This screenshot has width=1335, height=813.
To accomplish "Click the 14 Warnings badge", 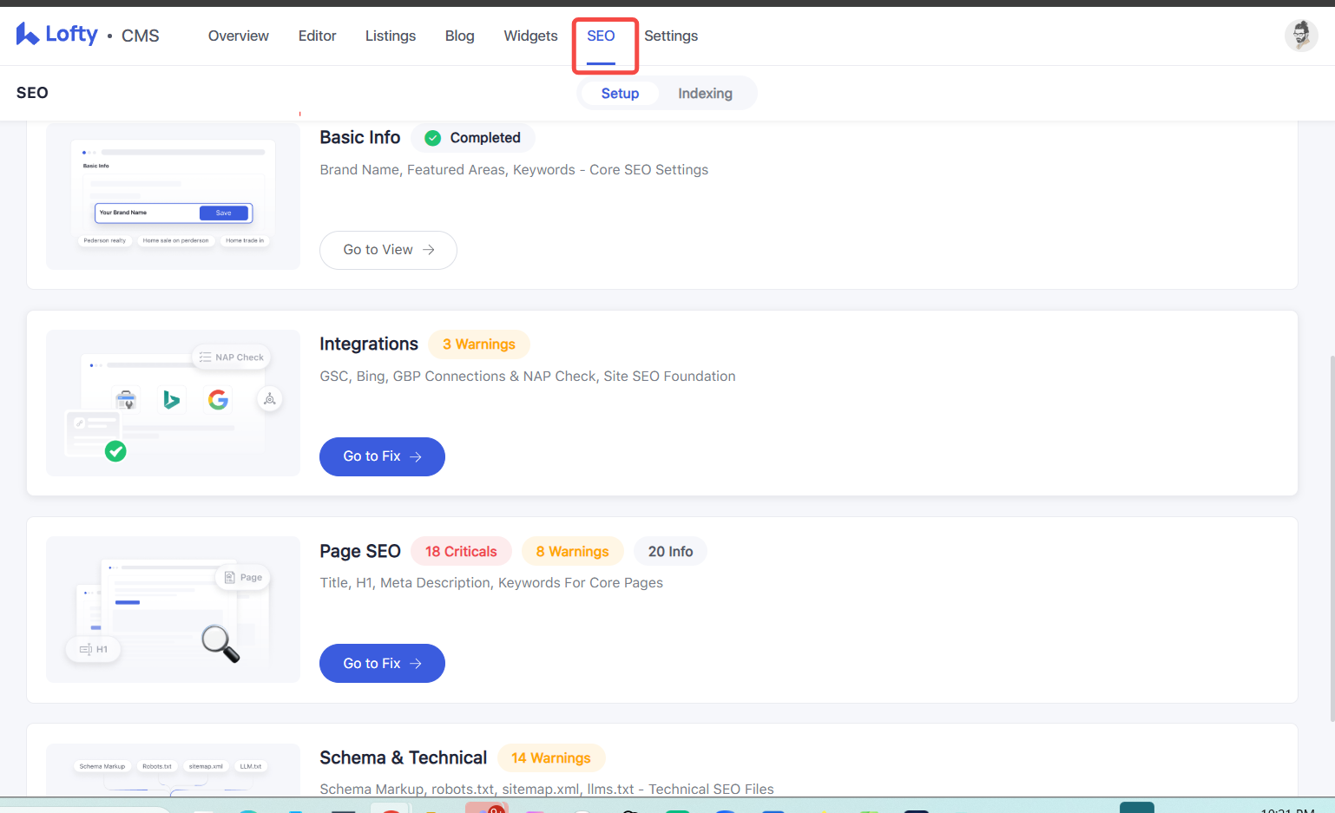I will pos(551,757).
